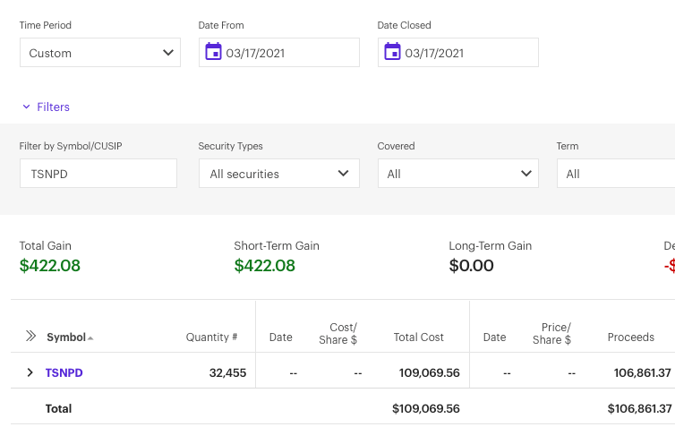Sort by the Cost/Share $ column header
The width and height of the screenshot is (675, 427).
coord(338,333)
